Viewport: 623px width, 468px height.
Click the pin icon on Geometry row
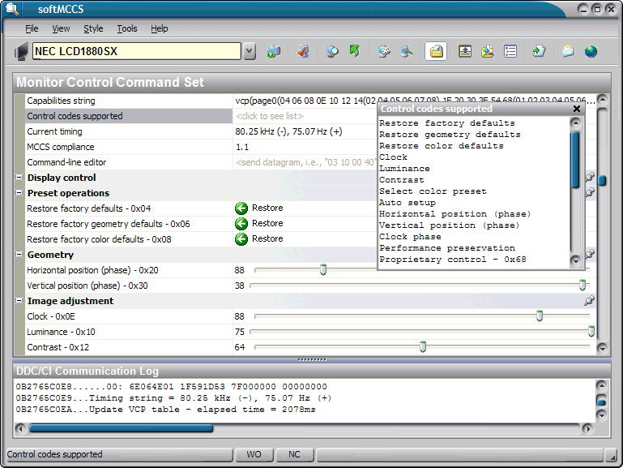point(590,254)
